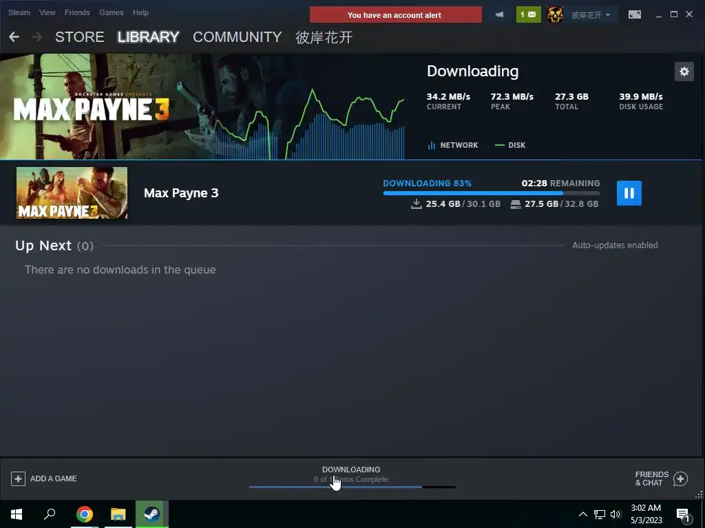Click the DOWNLOADING status at bottom
Viewport: 705px width, 528px height.
pyautogui.click(x=351, y=470)
